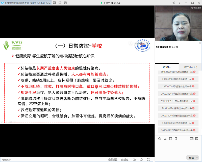
Task: Open the emoji picker in chat toolbar
Action: (159, 139)
